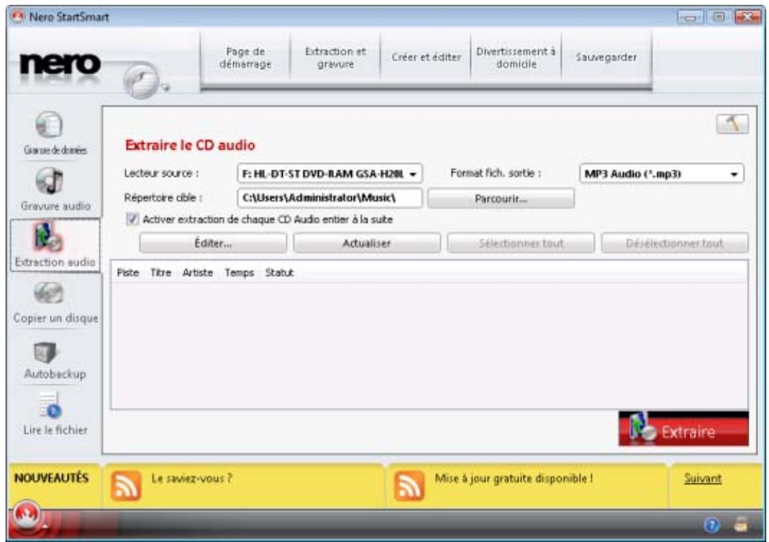The width and height of the screenshot is (769, 542).
Task: Open the Copier un disque icon
Action: coord(48,293)
